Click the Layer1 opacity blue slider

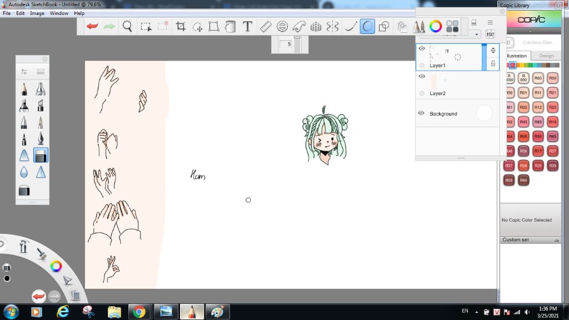[x=484, y=57]
